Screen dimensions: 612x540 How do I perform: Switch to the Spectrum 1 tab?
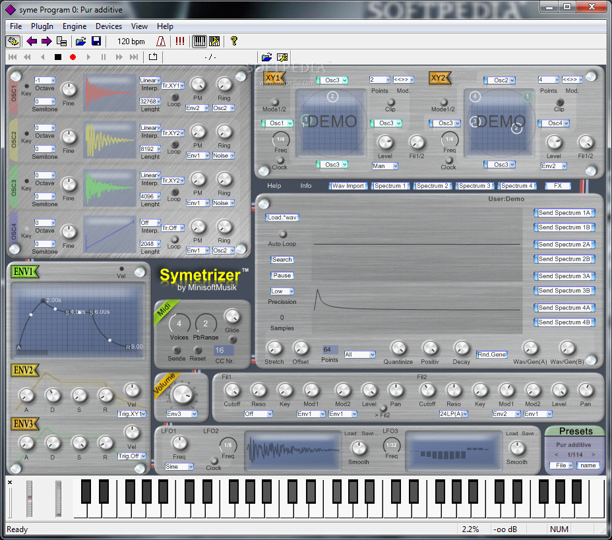coord(390,186)
